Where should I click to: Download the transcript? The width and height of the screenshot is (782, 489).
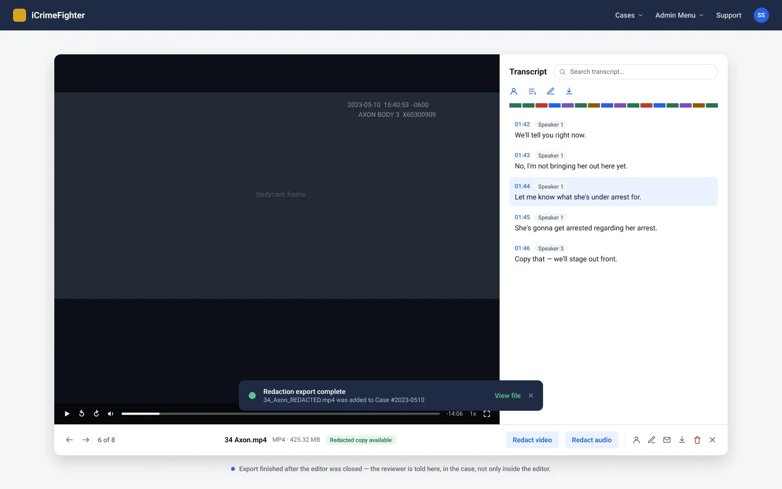tap(569, 91)
